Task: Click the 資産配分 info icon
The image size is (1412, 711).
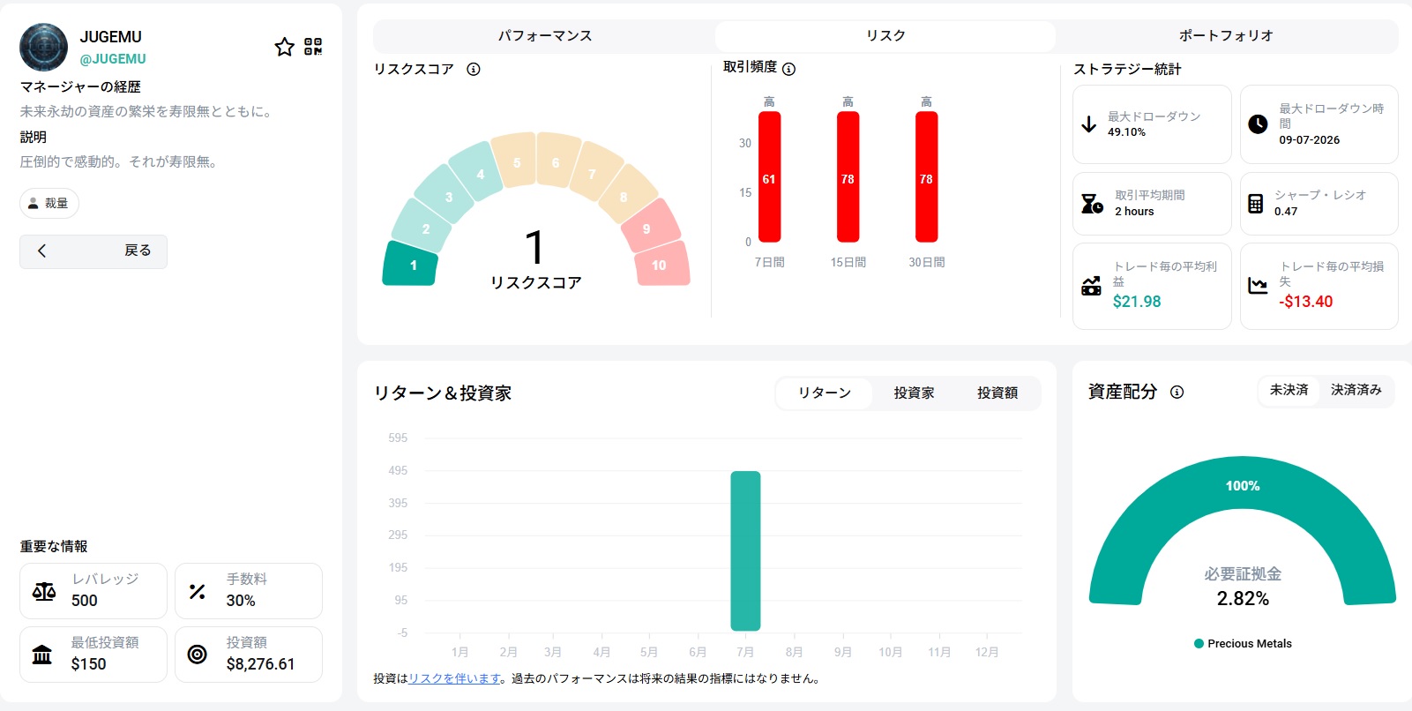Action: [x=1177, y=393]
